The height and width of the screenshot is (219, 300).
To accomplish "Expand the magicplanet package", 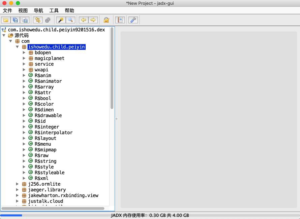I will (24, 58).
